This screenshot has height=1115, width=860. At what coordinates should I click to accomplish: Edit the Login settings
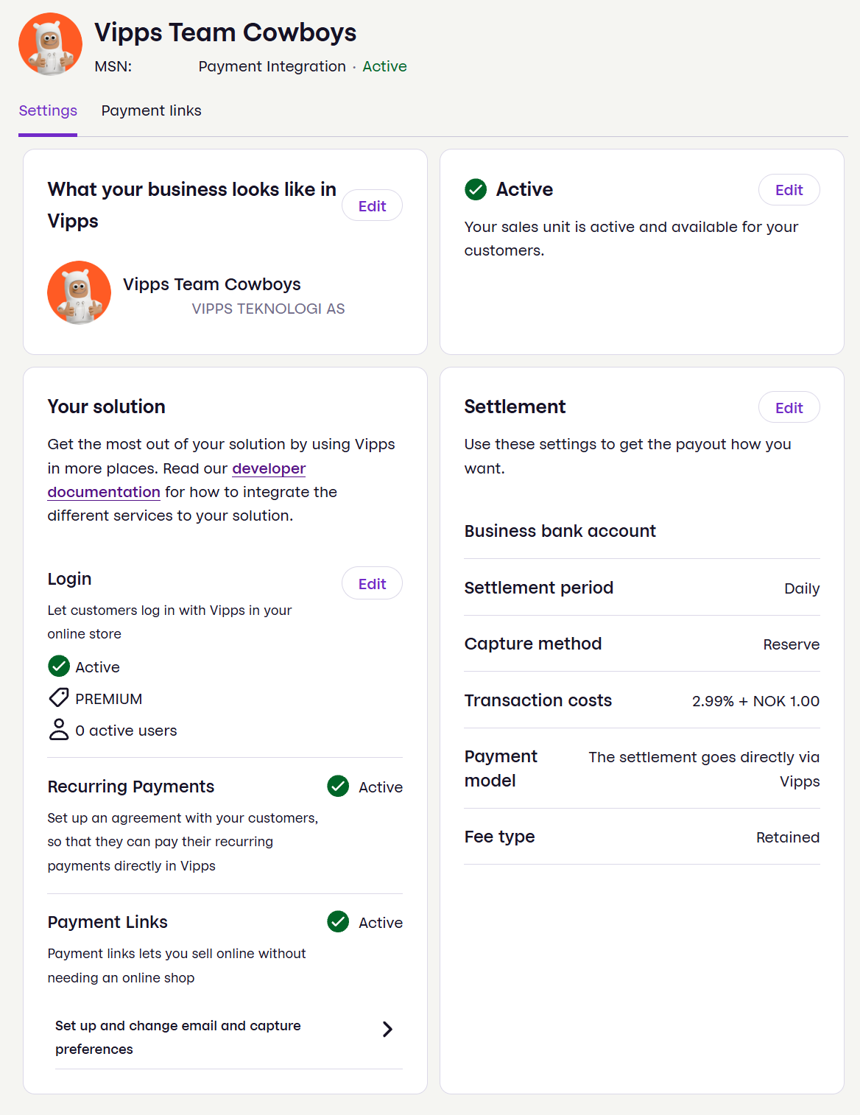coord(372,584)
